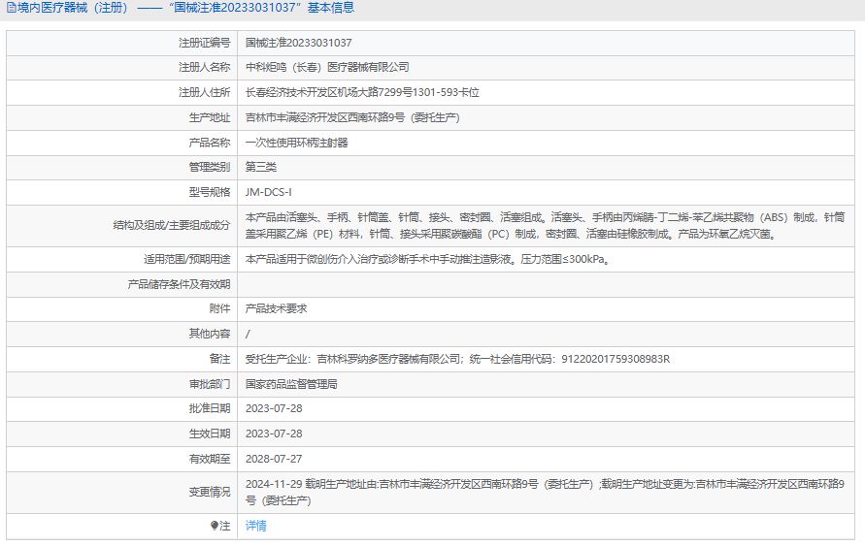Click the change record text dated 2024-11-29
This screenshot has height=546, width=865.
(x=545, y=492)
